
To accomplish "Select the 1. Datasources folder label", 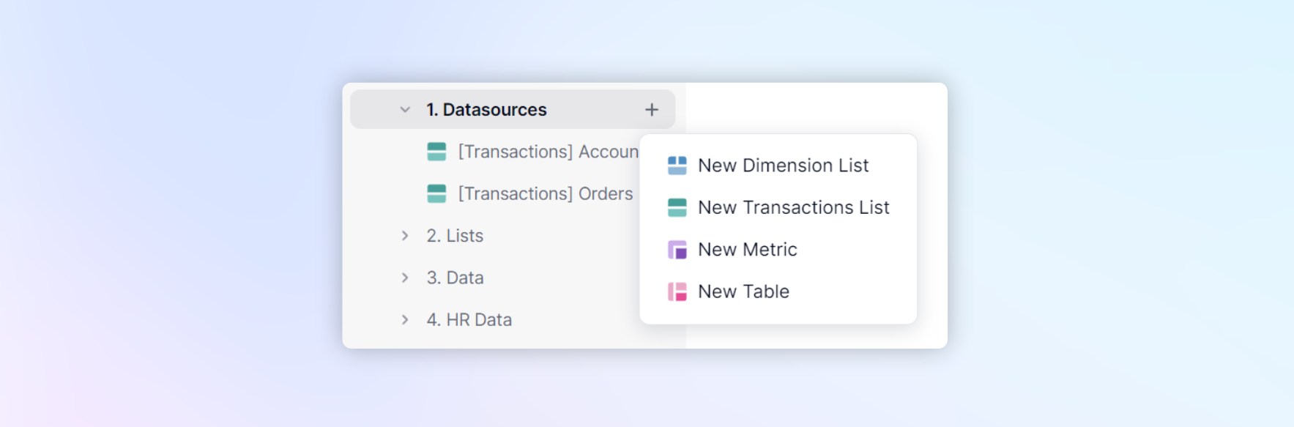I will [x=487, y=110].
